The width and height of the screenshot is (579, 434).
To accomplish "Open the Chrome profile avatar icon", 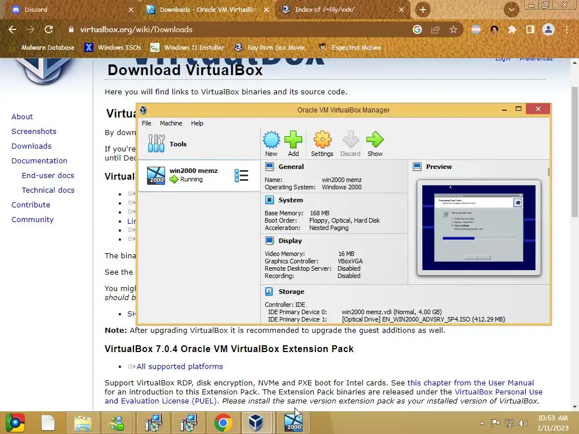I will point(548,29).
